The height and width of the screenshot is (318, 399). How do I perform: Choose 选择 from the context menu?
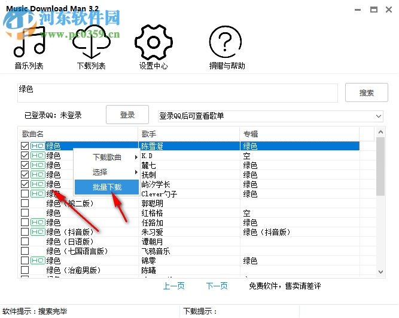coord(107,172)
